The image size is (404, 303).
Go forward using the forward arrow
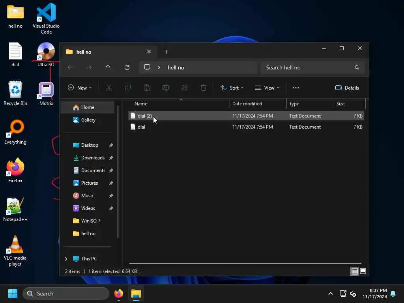point(89,67)
